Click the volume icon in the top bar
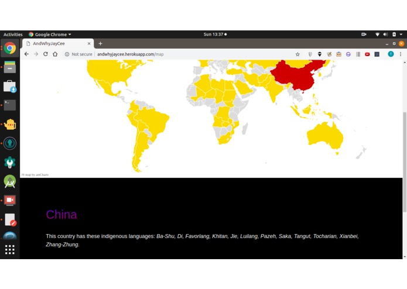 385,34
